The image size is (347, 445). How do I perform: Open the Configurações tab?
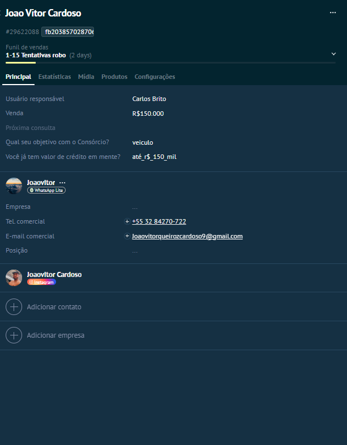click(155, 77)
